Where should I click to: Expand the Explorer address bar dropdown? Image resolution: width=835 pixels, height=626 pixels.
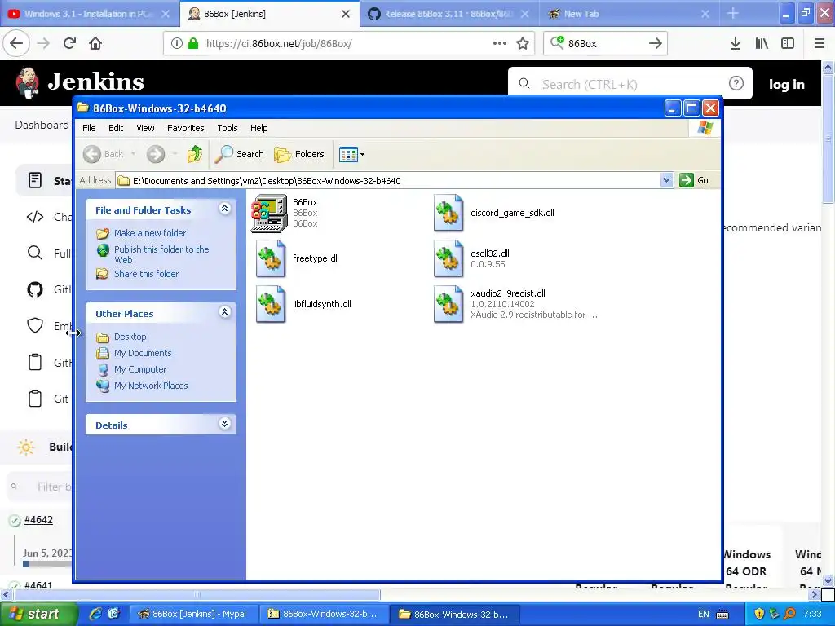click(x=666, y=180)
